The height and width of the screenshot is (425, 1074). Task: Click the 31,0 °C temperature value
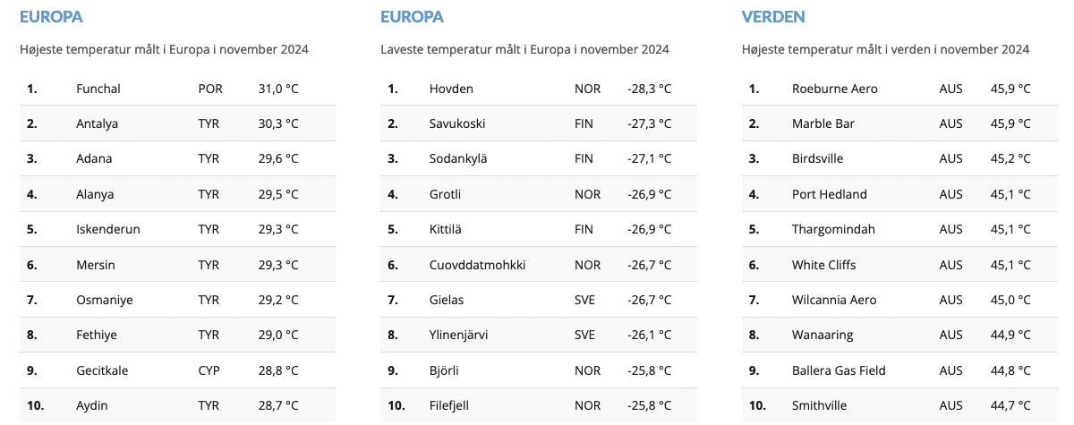[x=278, y=89]
